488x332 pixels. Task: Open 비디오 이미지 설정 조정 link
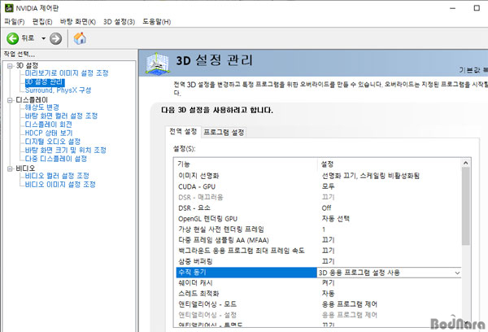60,185
